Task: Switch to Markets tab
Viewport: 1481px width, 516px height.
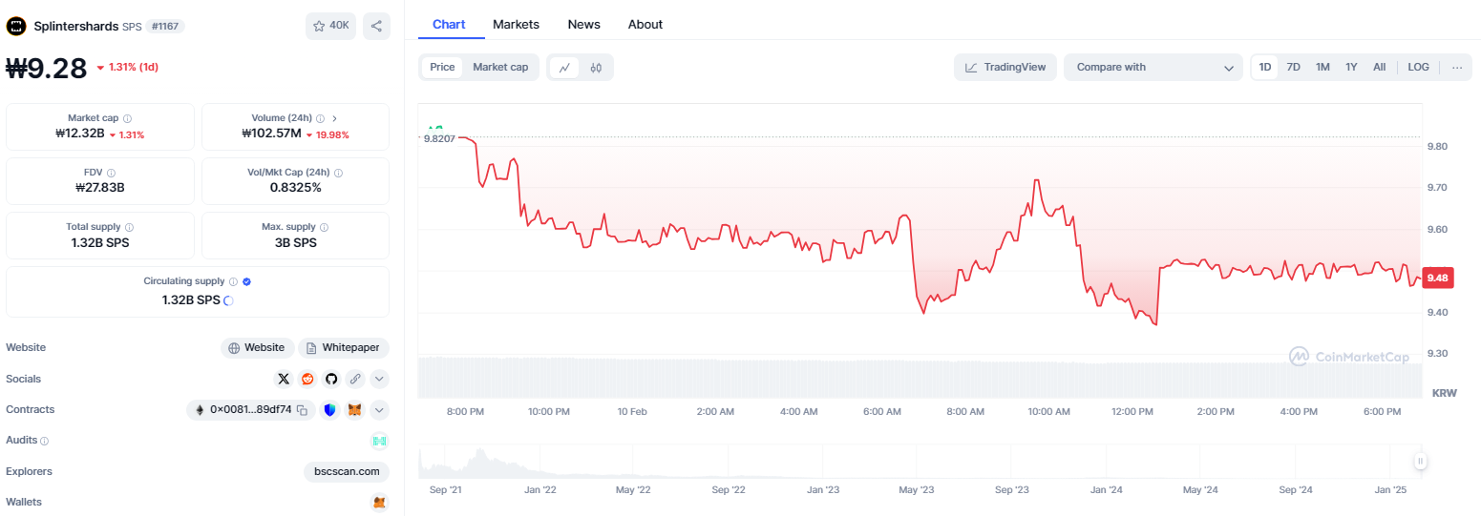Action: [516, 24]
